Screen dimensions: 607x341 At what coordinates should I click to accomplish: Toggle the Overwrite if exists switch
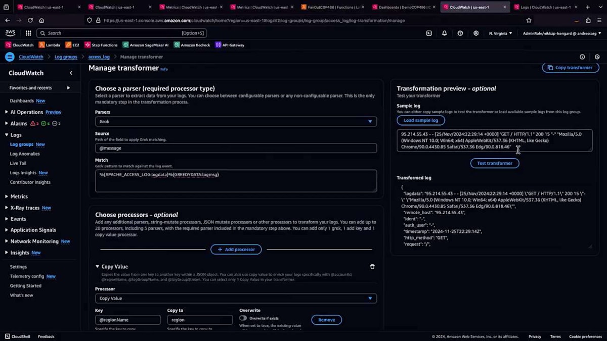coord(243,318)
